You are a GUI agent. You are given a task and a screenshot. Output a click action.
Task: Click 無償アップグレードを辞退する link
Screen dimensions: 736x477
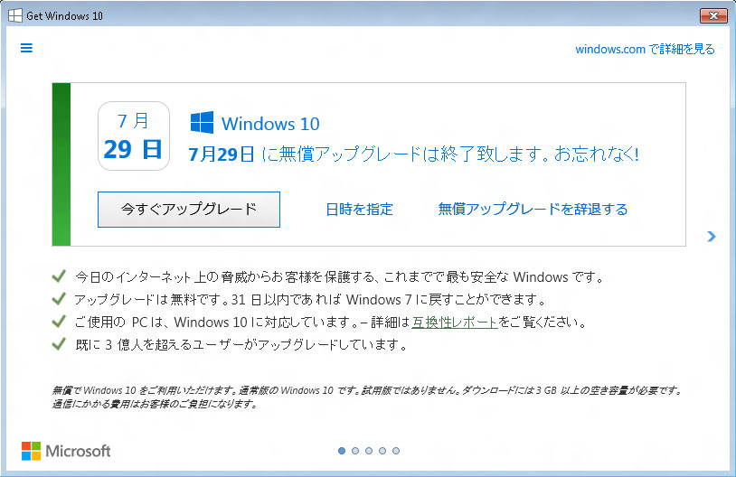[x=533, y=210]
